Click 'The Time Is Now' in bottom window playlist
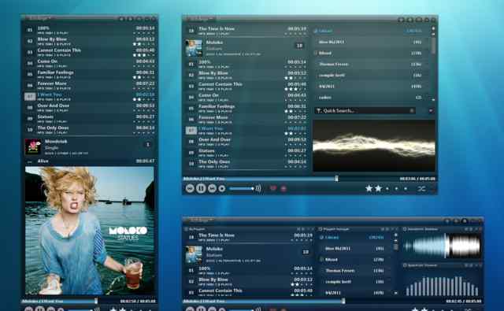The image size is (504, 311). [x=217, y=235]
